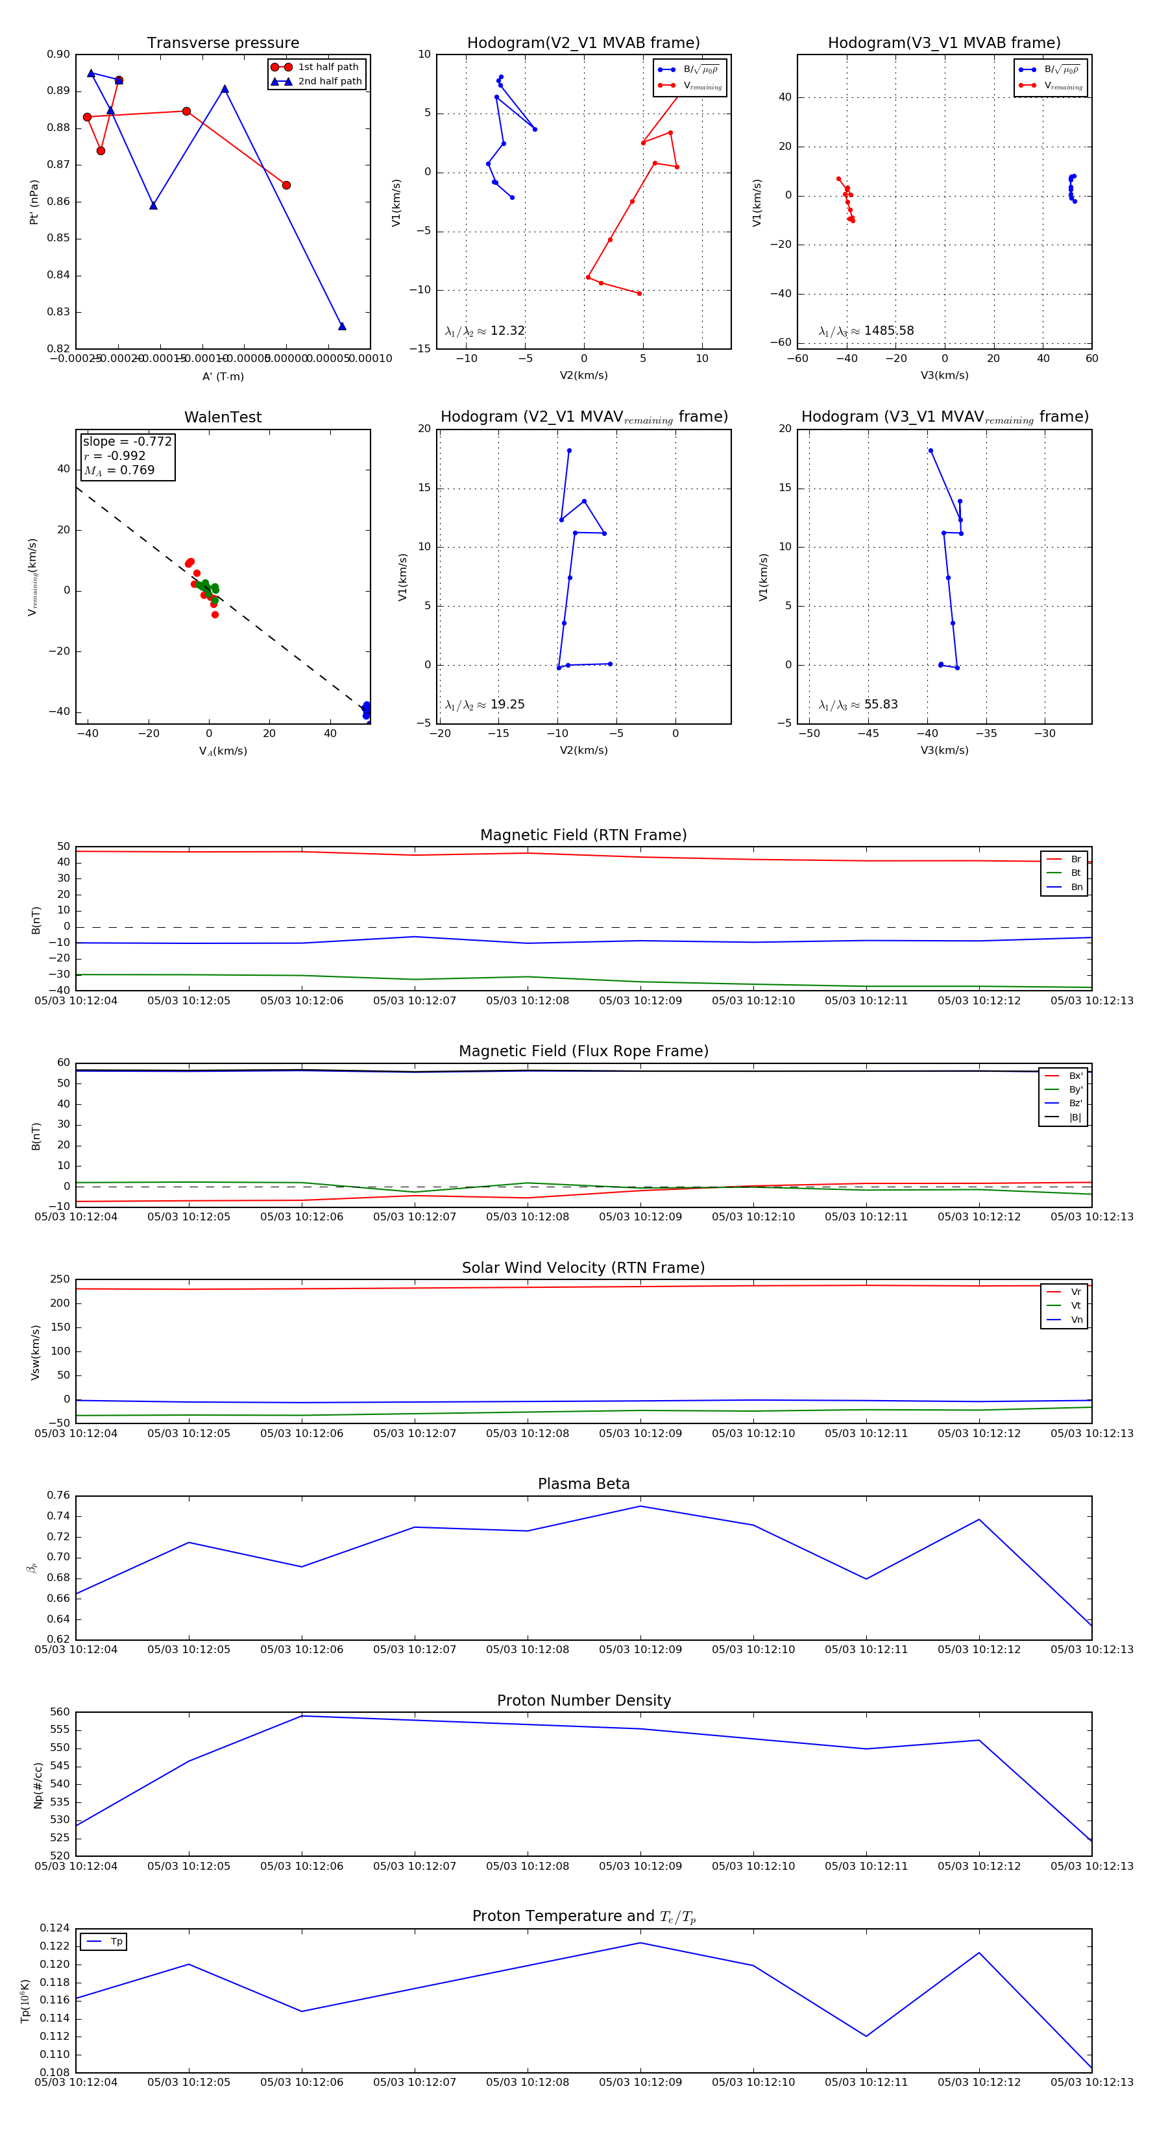Image resolution: width=1168 pixels, height=2141 pixels.
Task: Click 'Solar Wind Velocity (RTN Frame)' title
Action: [583, 1268]
